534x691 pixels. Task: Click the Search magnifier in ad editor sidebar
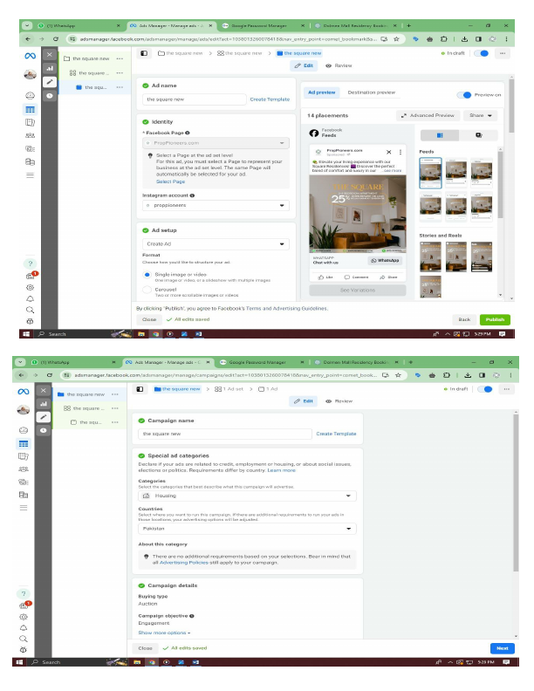coord(30,311)
